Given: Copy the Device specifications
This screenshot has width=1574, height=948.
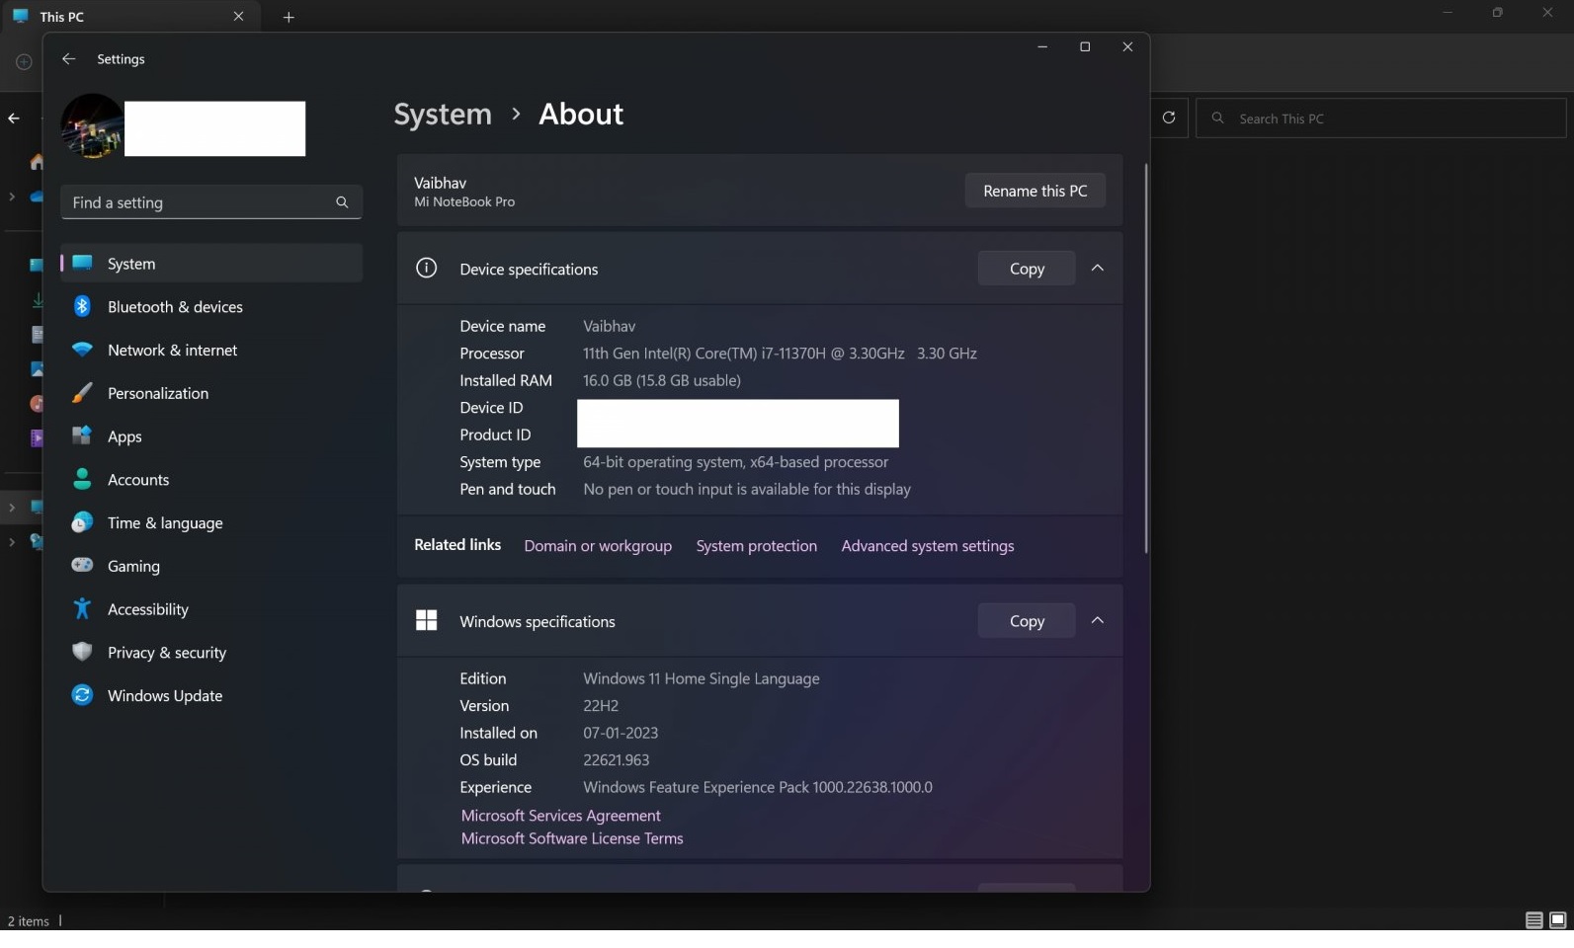Looking at the screenshot, I should (1027, 269).
